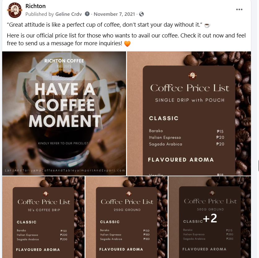The image size is (259, 258).
Task: Click the +2 overlay to view more photos
Action: 210,218
